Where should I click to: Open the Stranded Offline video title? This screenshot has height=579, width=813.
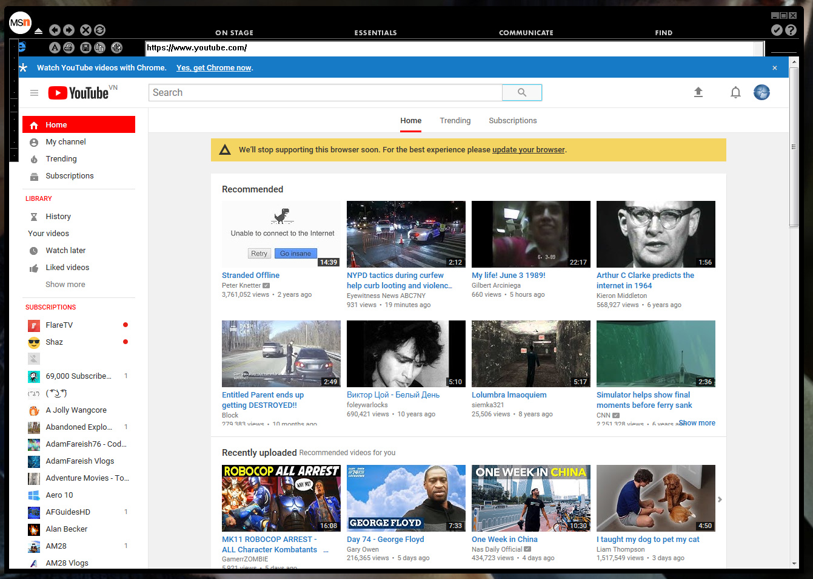pyautogui.click(x=251, y=276)
